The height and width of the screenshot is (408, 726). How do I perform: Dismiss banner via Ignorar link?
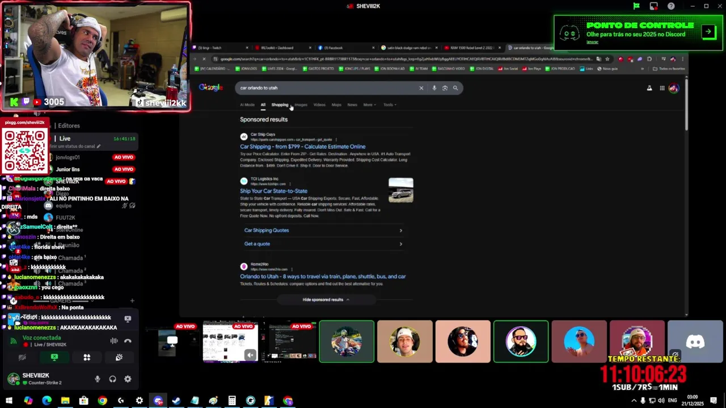[592, 42]
